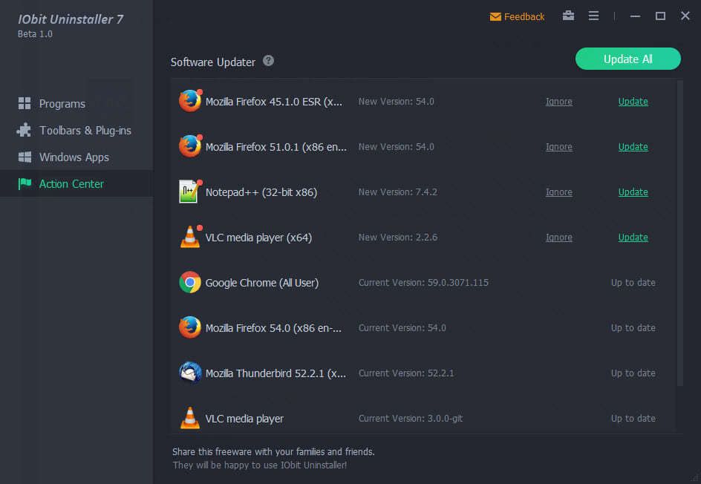Select 'Notepad++ (32-bit x86)' name
Image resolution: width=701 pixels, height=484 pixels.
(x=261, y=192)
